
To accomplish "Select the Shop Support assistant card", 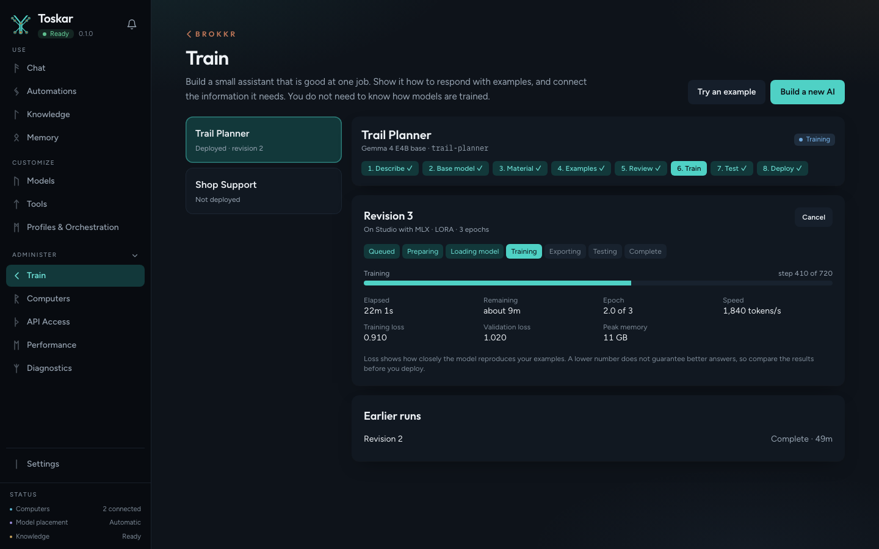I will [264, 191].
